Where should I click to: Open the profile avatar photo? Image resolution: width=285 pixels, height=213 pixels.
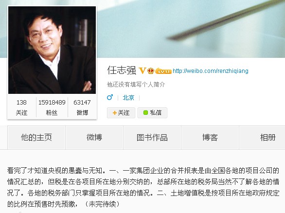[52, 50]
